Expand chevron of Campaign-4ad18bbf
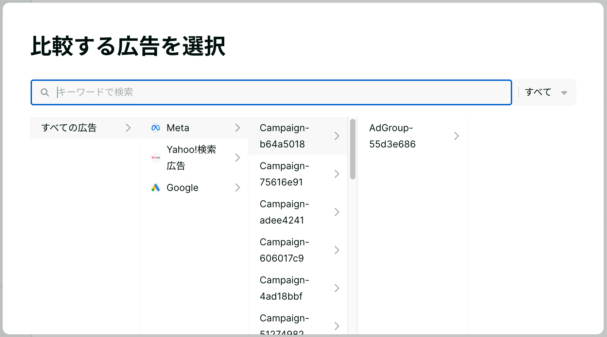The height and width of the screenshot is (337, 607). tap(337, 288)
